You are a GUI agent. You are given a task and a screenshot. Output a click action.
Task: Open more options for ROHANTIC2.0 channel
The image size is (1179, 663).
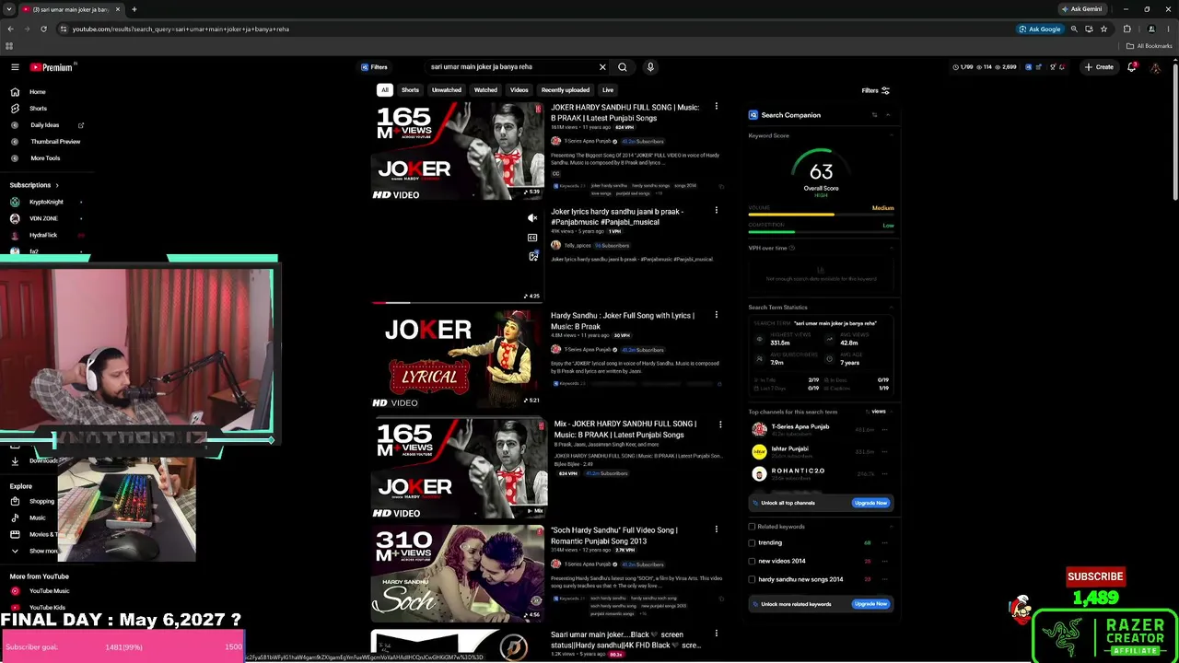[x=884, y=473]
